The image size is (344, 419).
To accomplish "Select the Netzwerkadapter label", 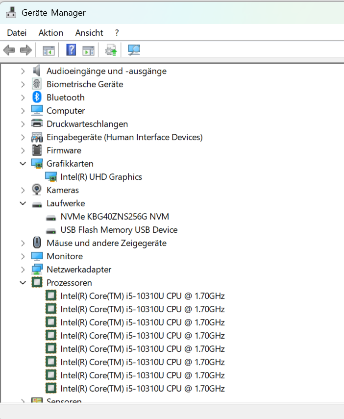I will pos(79,270).
